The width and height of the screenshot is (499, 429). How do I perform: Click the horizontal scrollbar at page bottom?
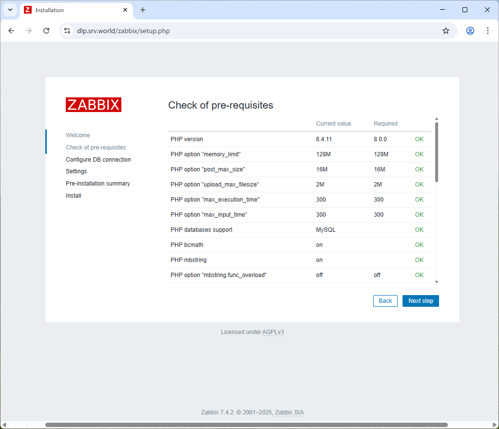(246, 425)
